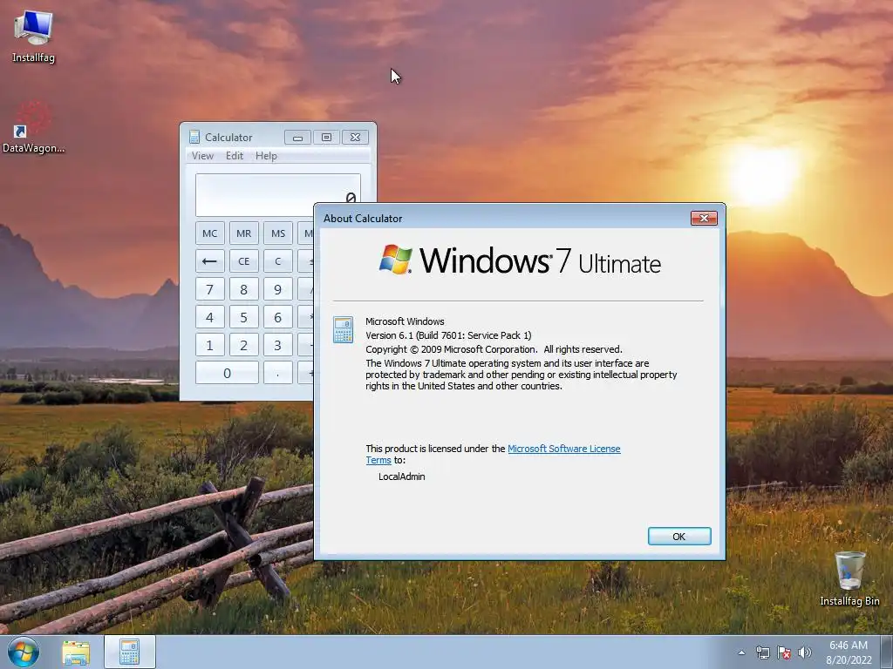The height and width of the screenshot is (669, 893).
Task: Click the Windows 7 Ultimate logo
Action: (520, 260)
